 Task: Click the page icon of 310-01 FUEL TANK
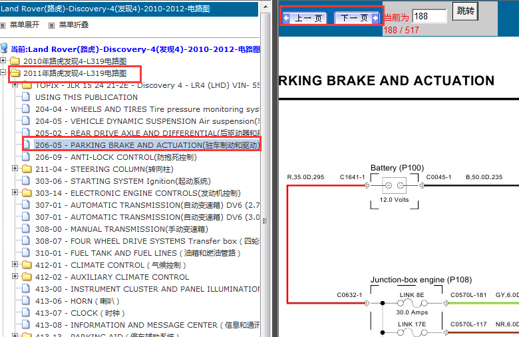(26, 252)
